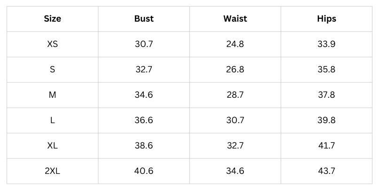Click the Size column header
The image size is (376, 188).
pyautogui.click(x=53, y=19)
